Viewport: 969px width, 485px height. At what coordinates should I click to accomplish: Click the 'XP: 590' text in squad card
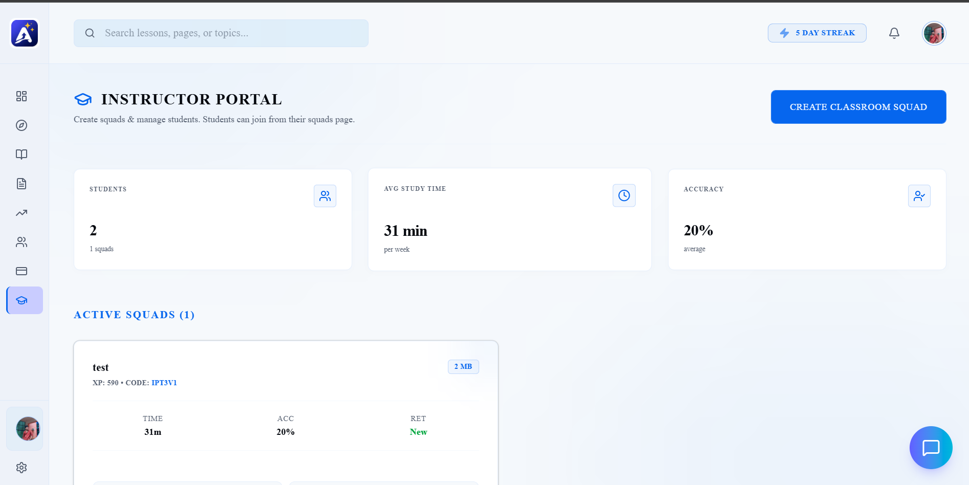point(105,383)
